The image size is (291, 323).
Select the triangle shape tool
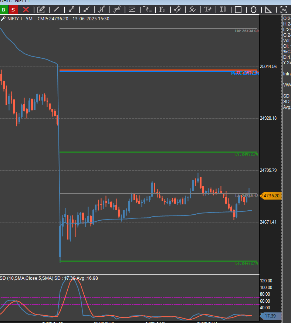pyautogui.click(x=268, y=10)
